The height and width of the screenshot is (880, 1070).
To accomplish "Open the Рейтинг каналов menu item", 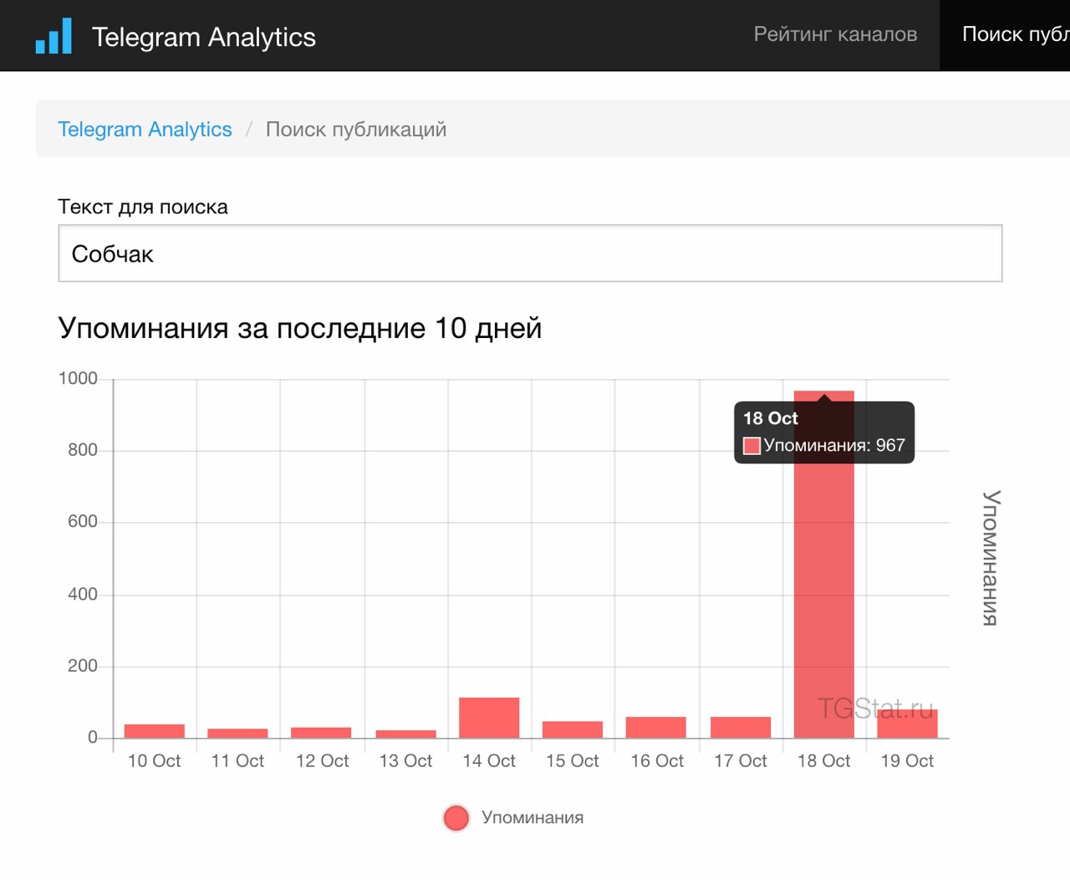I will point(835,34).
